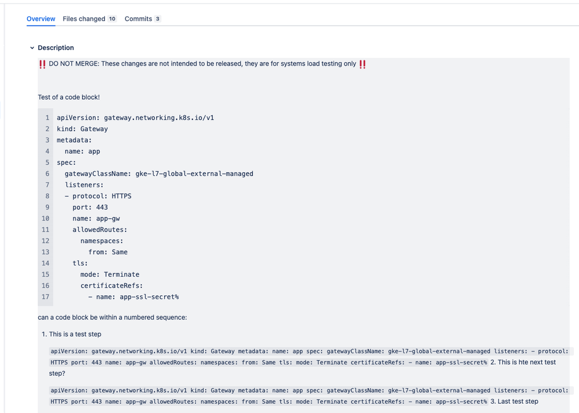579x413 pixels.
Task: Click the text reading Last test step
Action: click(518, 401)
